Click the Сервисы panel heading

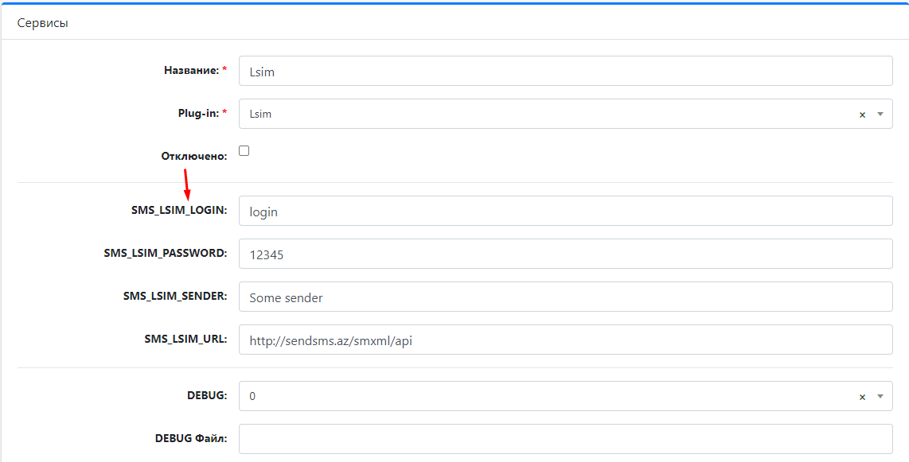(x=42, y=24)
